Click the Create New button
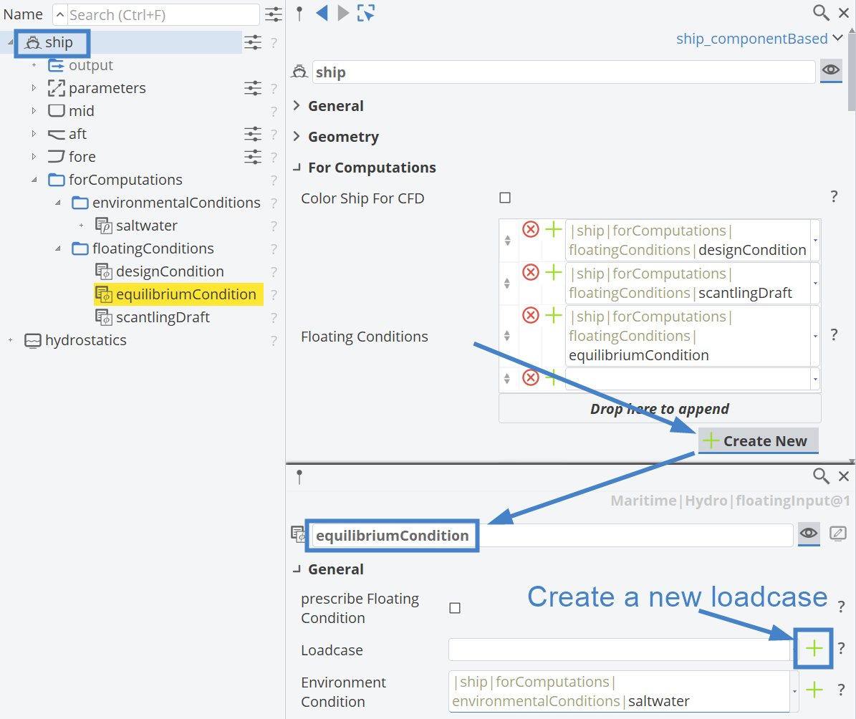Viewport: 856px width, 719px height. (758, 440)
